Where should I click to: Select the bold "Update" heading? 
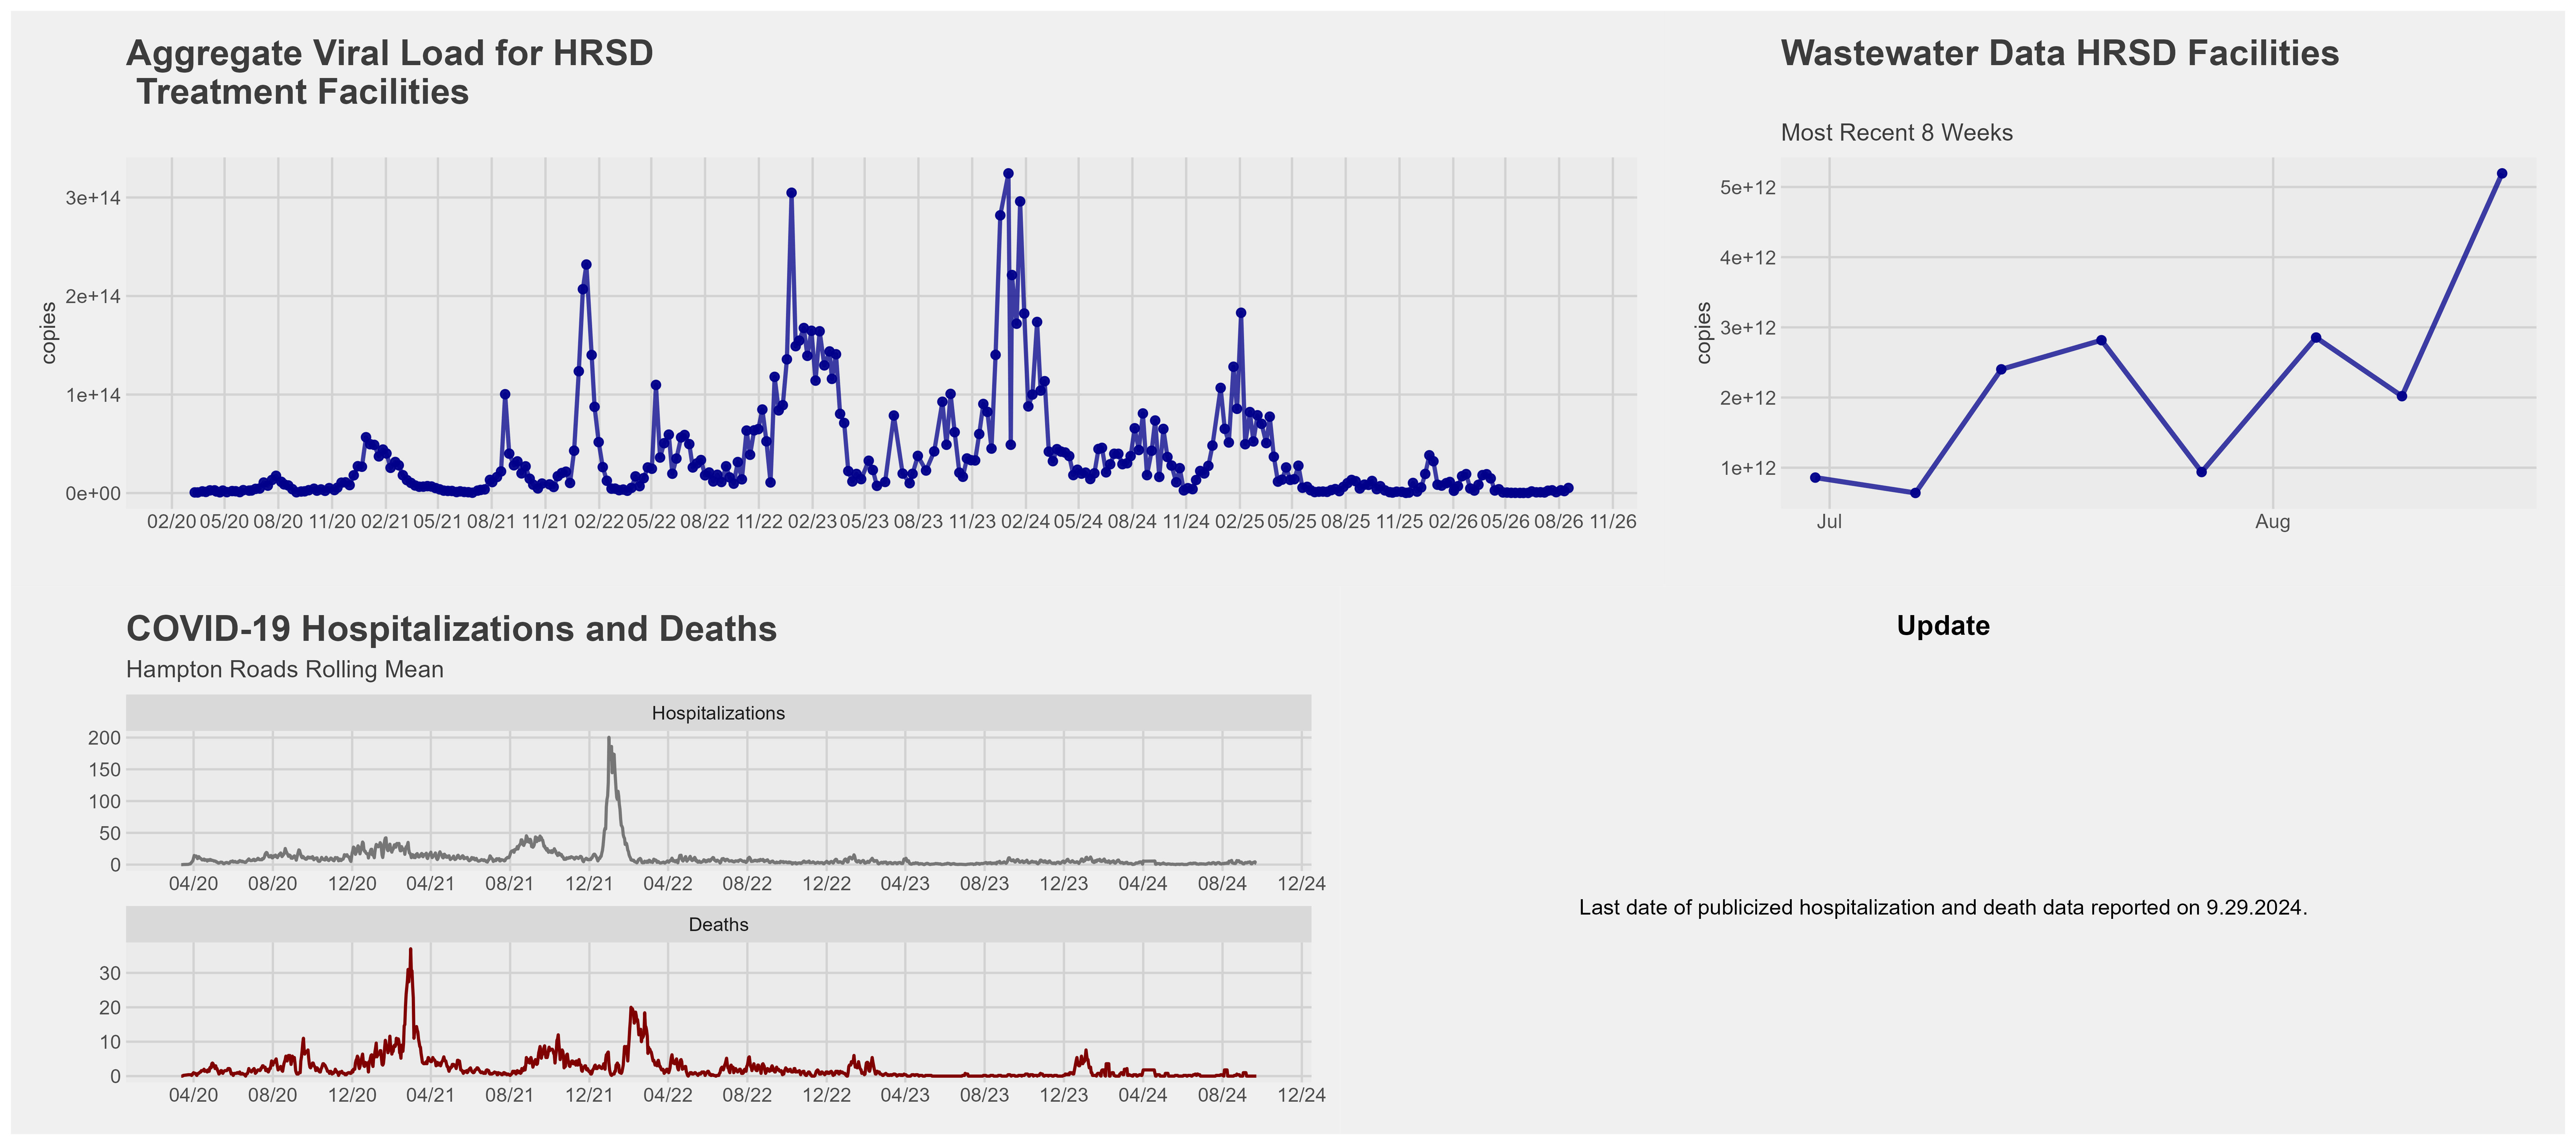click(1943, 626)
